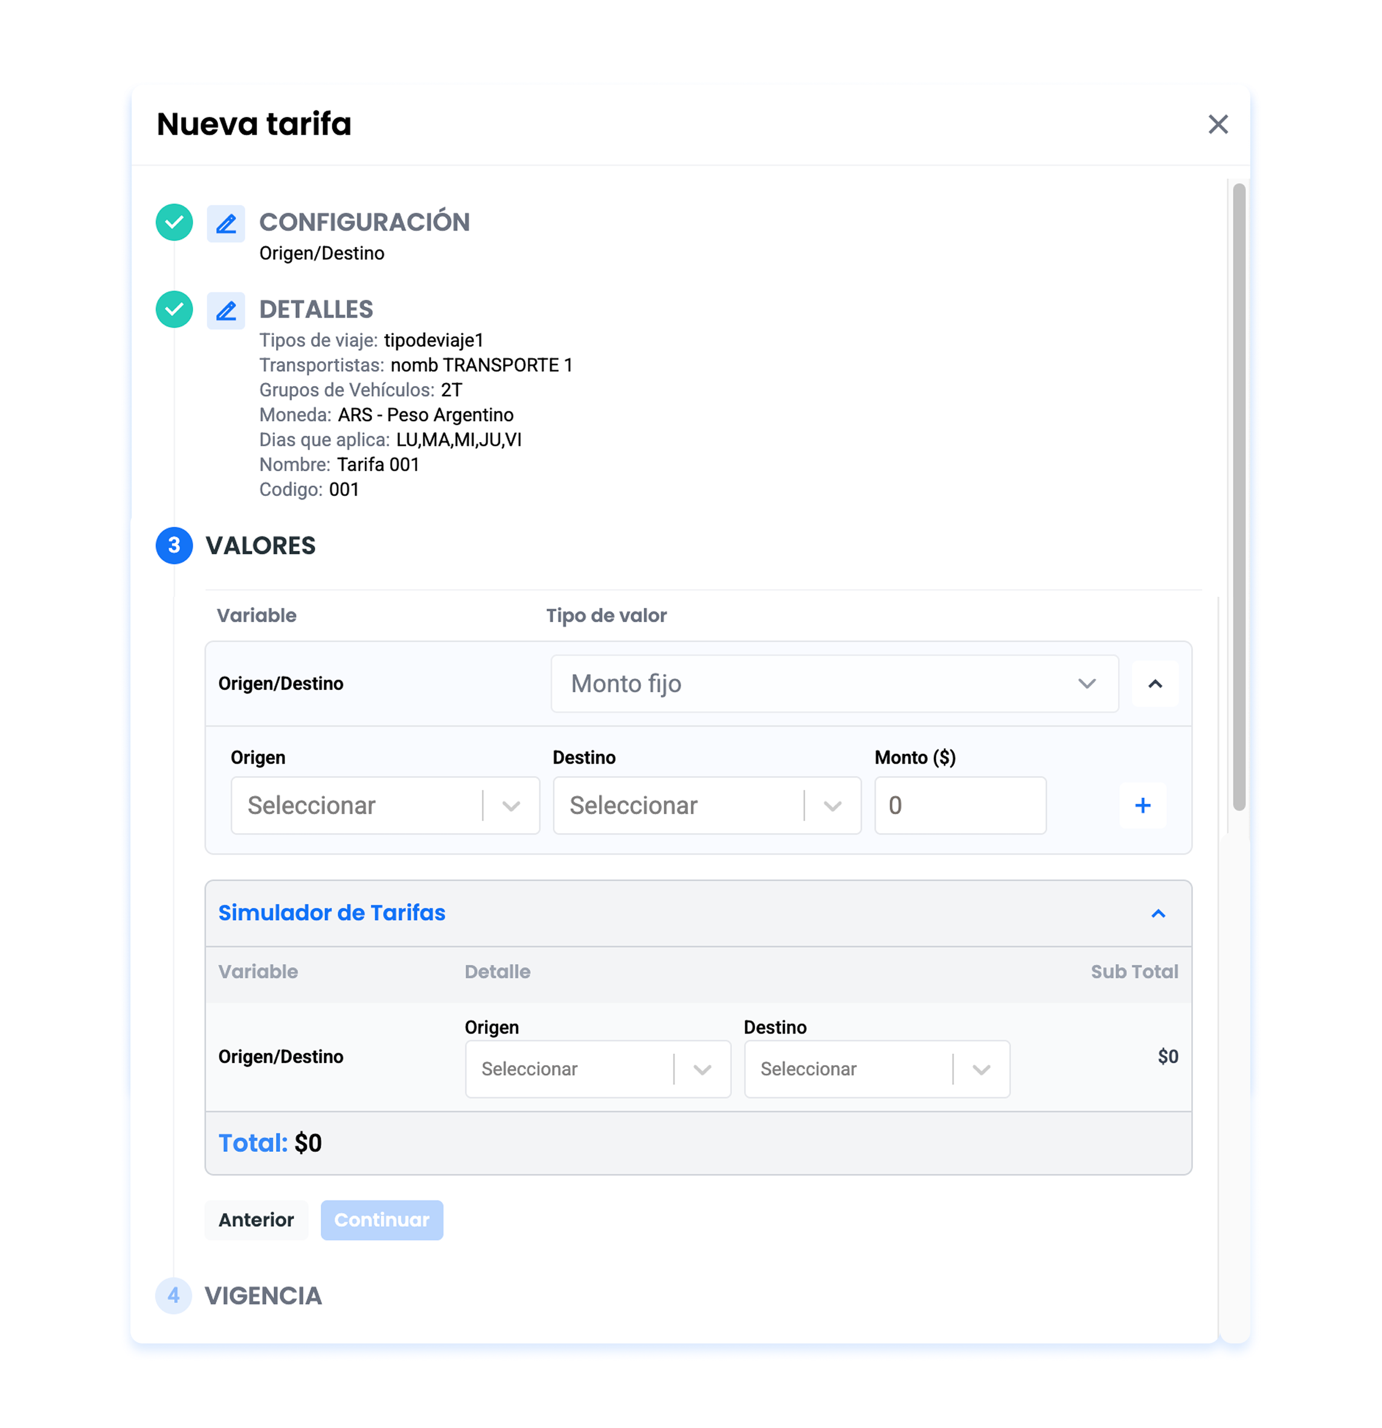Click the Configuración green checkmark icon

[174, 222]
